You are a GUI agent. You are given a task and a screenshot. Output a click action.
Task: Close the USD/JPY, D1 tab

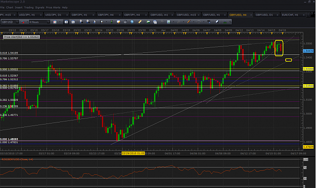(67, 15)
